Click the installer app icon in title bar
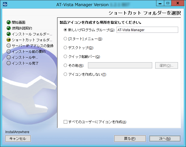The height and width of the screenshot is (147, 186). click(5, 4)
